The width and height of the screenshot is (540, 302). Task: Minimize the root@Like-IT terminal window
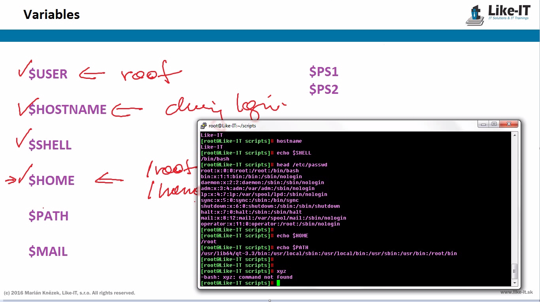pos(483,124)
